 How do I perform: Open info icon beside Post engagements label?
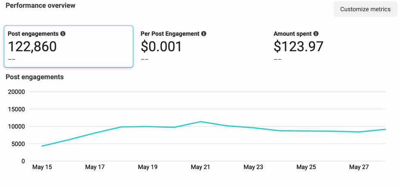[63, 34]
